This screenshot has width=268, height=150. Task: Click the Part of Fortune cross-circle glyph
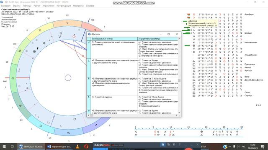(34, 51)
